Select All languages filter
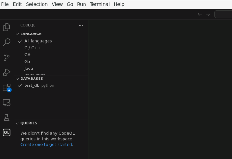 click(x=51, y=41)
